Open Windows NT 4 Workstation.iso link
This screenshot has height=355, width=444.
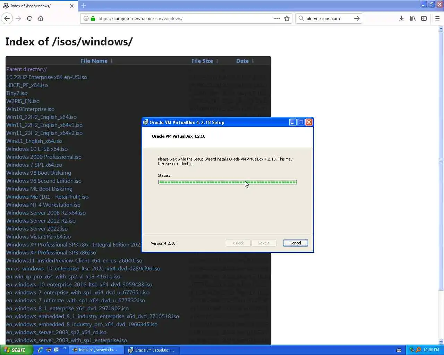click(43, 205)
